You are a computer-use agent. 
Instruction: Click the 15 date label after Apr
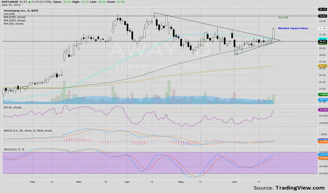point(152,182)
